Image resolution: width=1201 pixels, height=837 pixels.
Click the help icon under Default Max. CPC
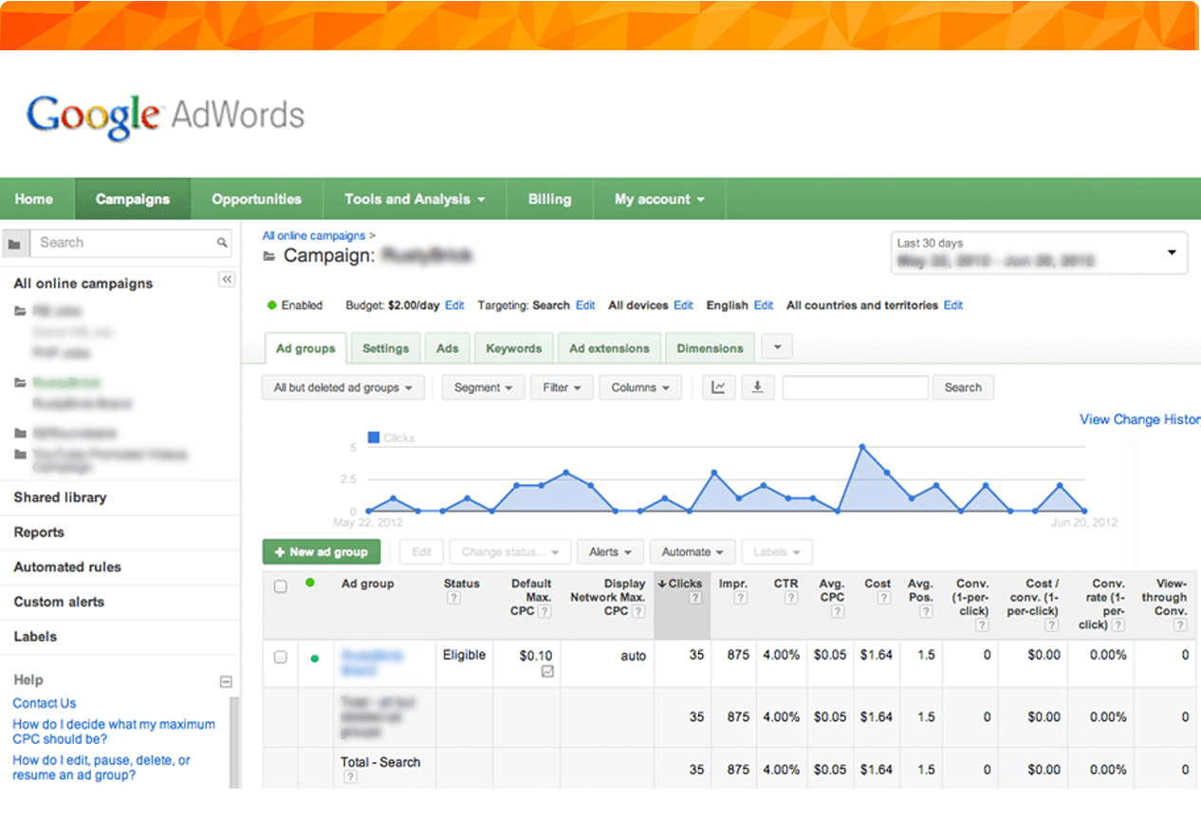(545, 612)
